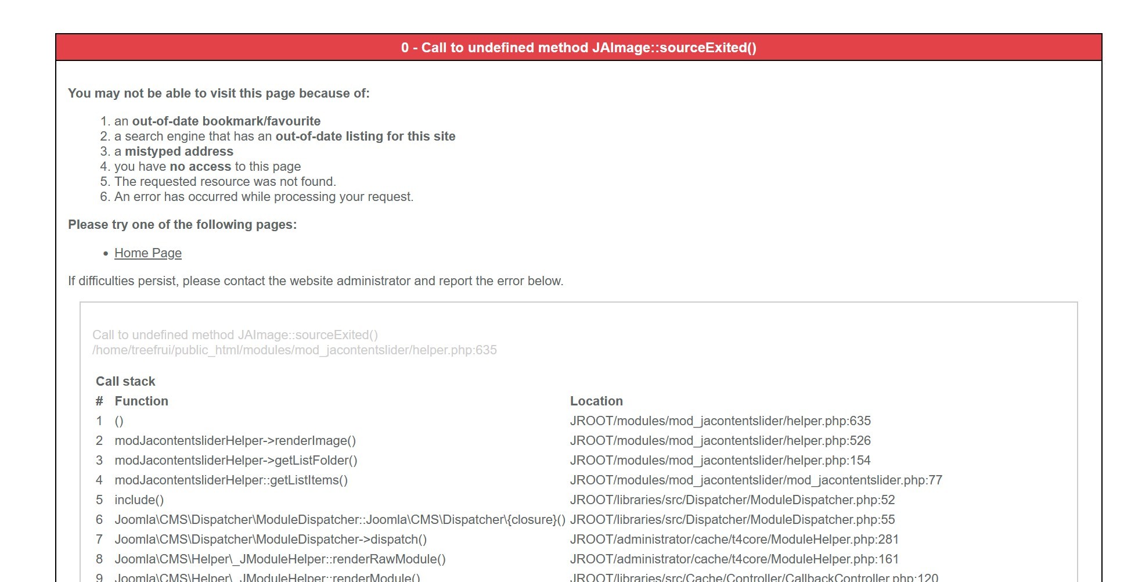This screenshot has width=1131, height=582.
Task: Click the 'helper.php:526' location
Action: [x=721, y=441]
